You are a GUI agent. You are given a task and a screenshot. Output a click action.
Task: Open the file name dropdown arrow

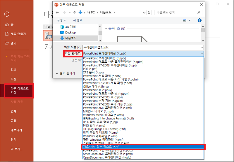coord(202,48)
